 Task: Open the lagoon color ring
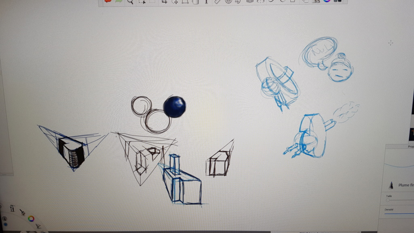point(31,218)
